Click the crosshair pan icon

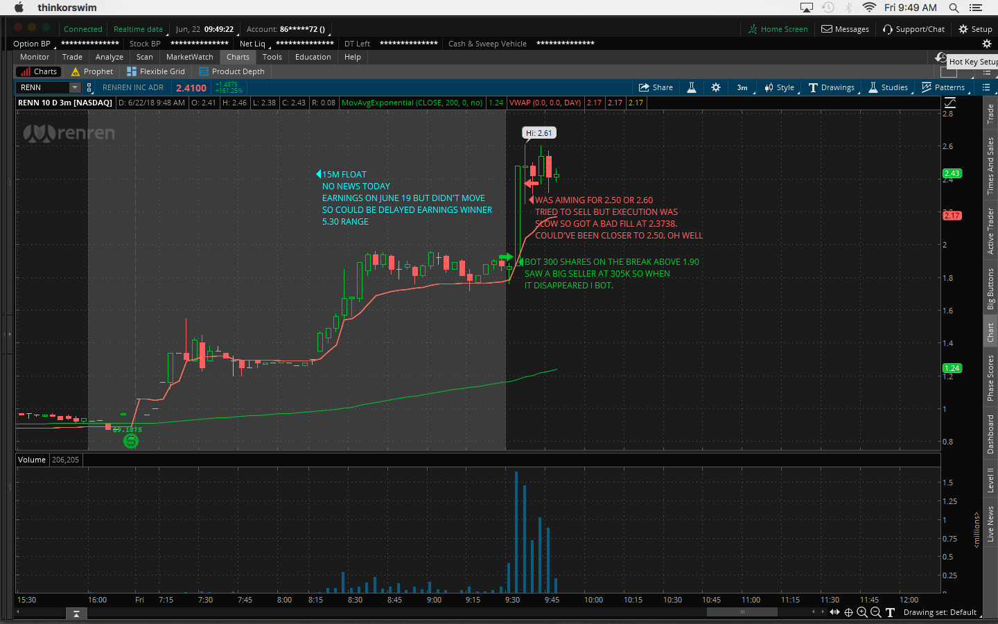(x=848, y=612)
